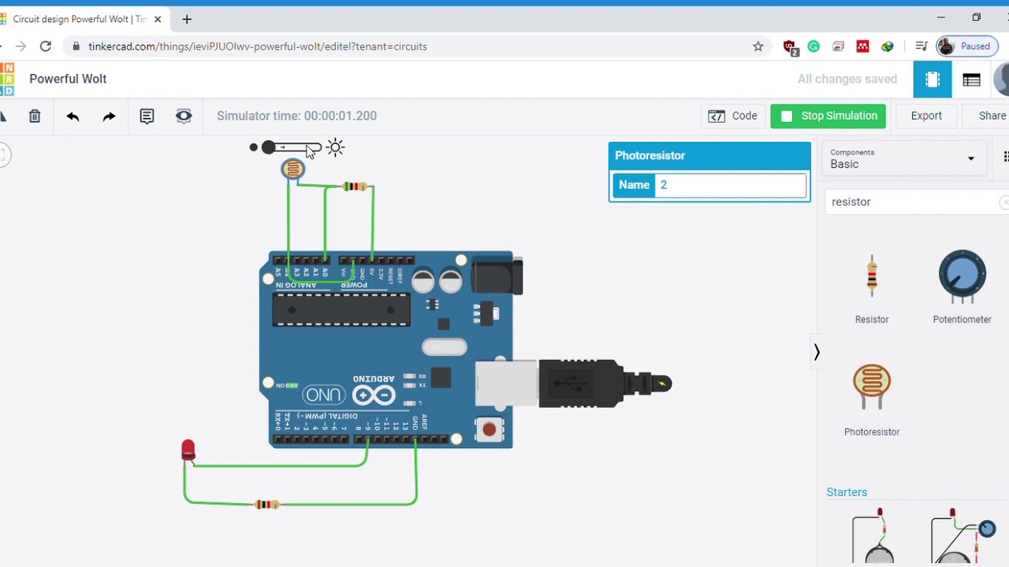1009x567 pixels.
Task: Open the Grammarly extension icon
Action: (x=814, y=46)
